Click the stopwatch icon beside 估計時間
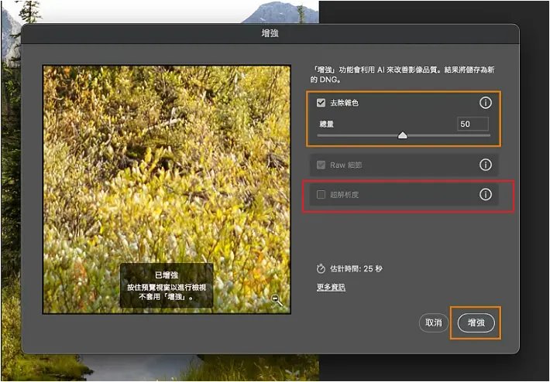The width and height of the screenshot is (550, 382). (x=321, y=269)
